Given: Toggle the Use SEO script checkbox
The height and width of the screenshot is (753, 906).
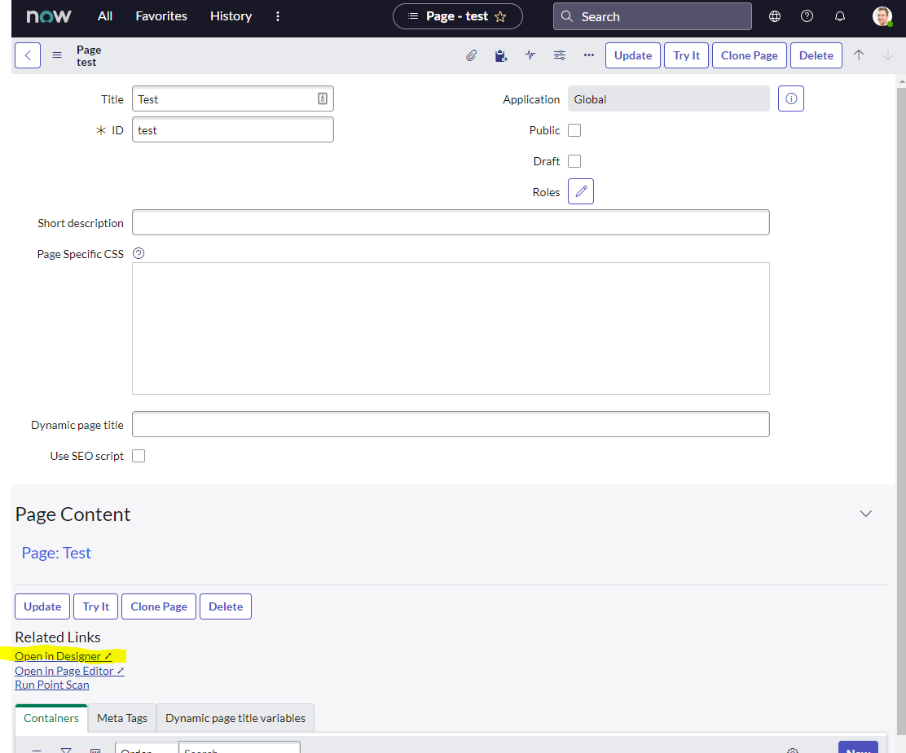Looking at the screenshot, I should (x=138, y=455).
